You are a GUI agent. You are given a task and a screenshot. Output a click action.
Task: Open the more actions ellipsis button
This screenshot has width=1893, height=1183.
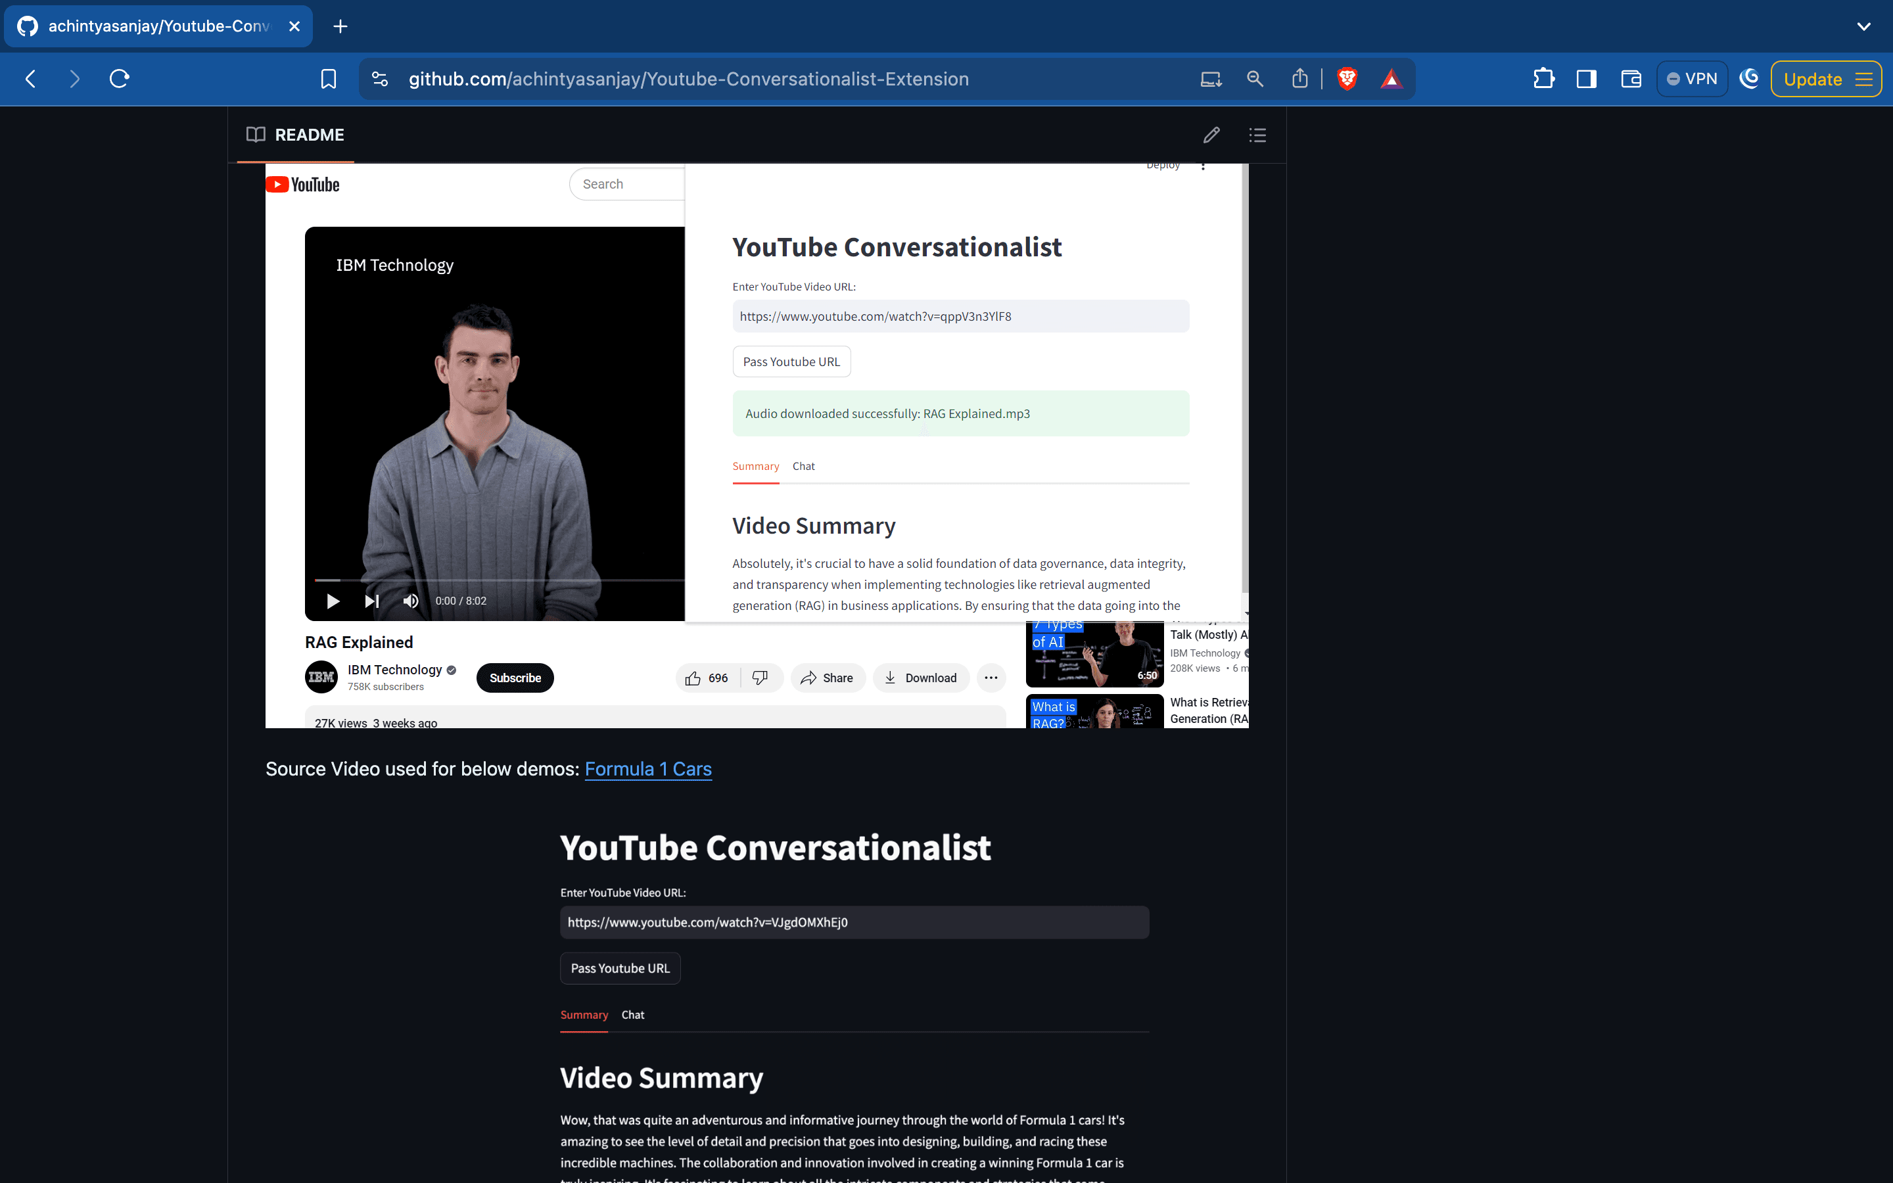click(x=991, y=678)
